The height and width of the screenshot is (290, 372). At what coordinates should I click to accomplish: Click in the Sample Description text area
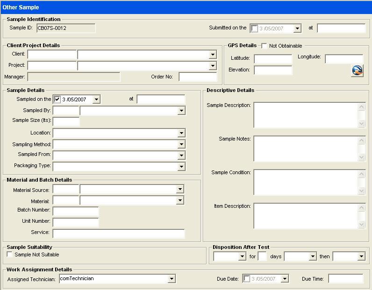(x=306, y=115)
